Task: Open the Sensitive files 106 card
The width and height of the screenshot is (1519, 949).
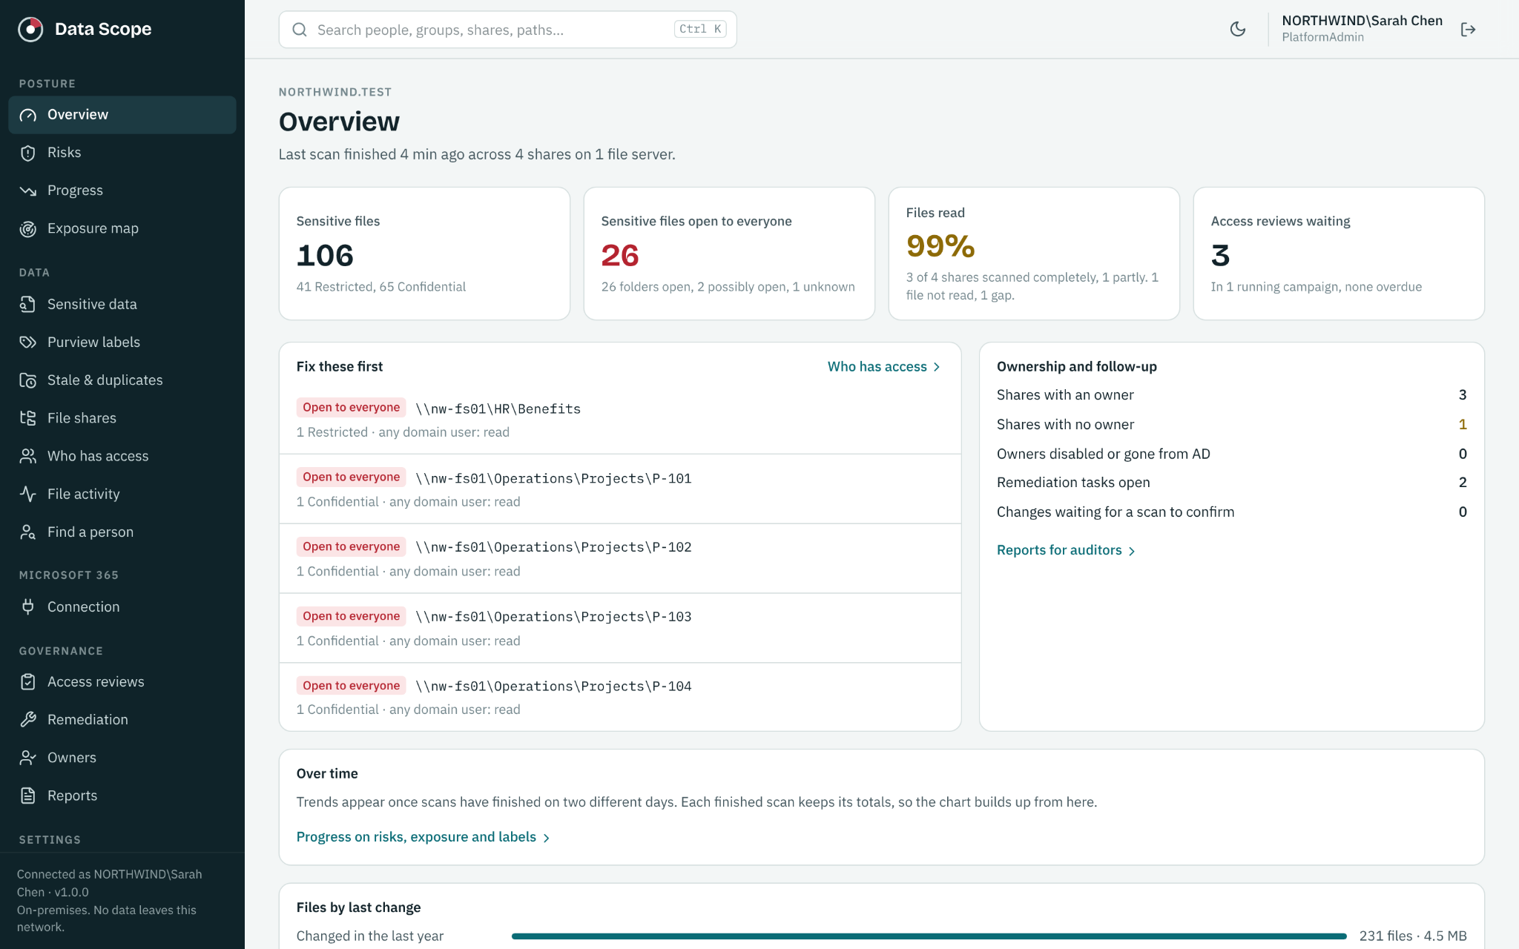Action: coord(424,254)
